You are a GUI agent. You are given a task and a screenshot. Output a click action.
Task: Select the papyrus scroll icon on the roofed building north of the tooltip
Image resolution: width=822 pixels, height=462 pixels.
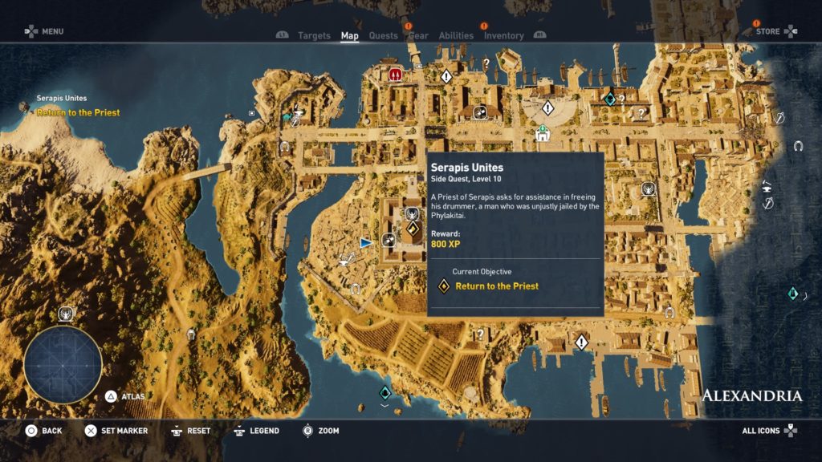point(480,112)
